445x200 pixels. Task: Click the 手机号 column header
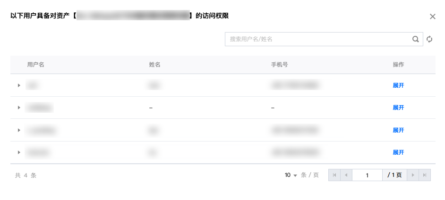click(279, 65)
